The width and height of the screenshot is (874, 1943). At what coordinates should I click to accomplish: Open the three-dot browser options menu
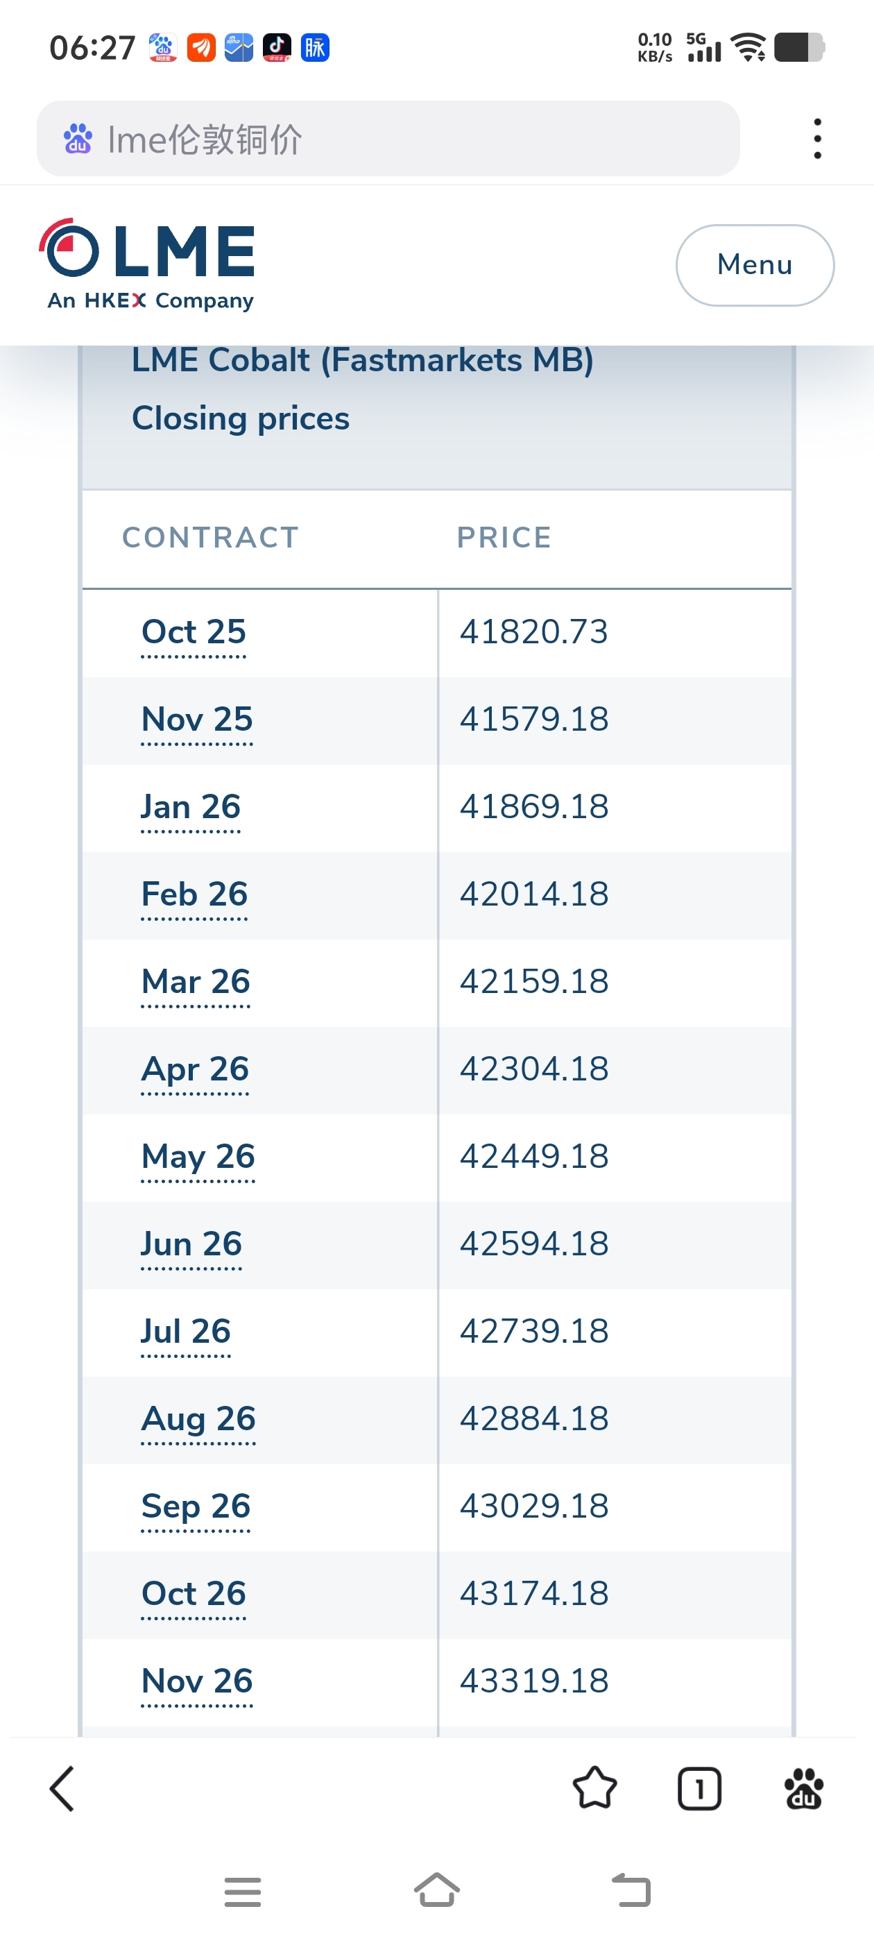816,139
